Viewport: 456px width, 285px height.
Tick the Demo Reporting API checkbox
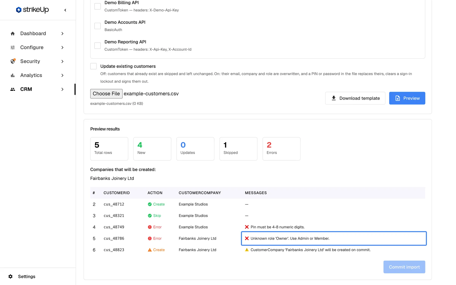[x=98, y=46]
